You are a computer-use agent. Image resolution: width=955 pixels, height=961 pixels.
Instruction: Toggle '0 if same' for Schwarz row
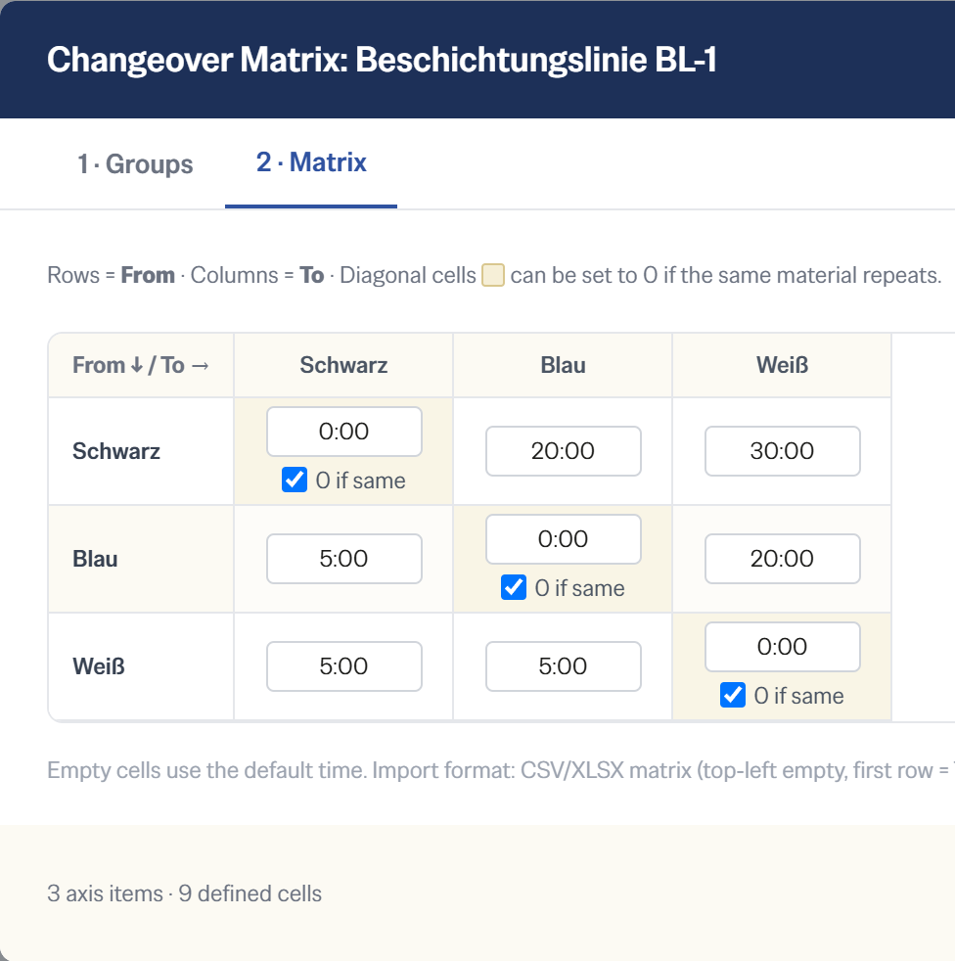point(295,480)
